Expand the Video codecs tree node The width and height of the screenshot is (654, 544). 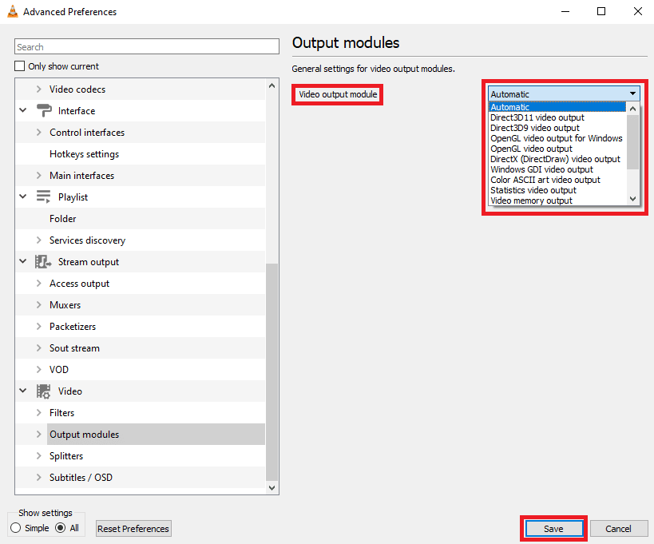point(39,89)
